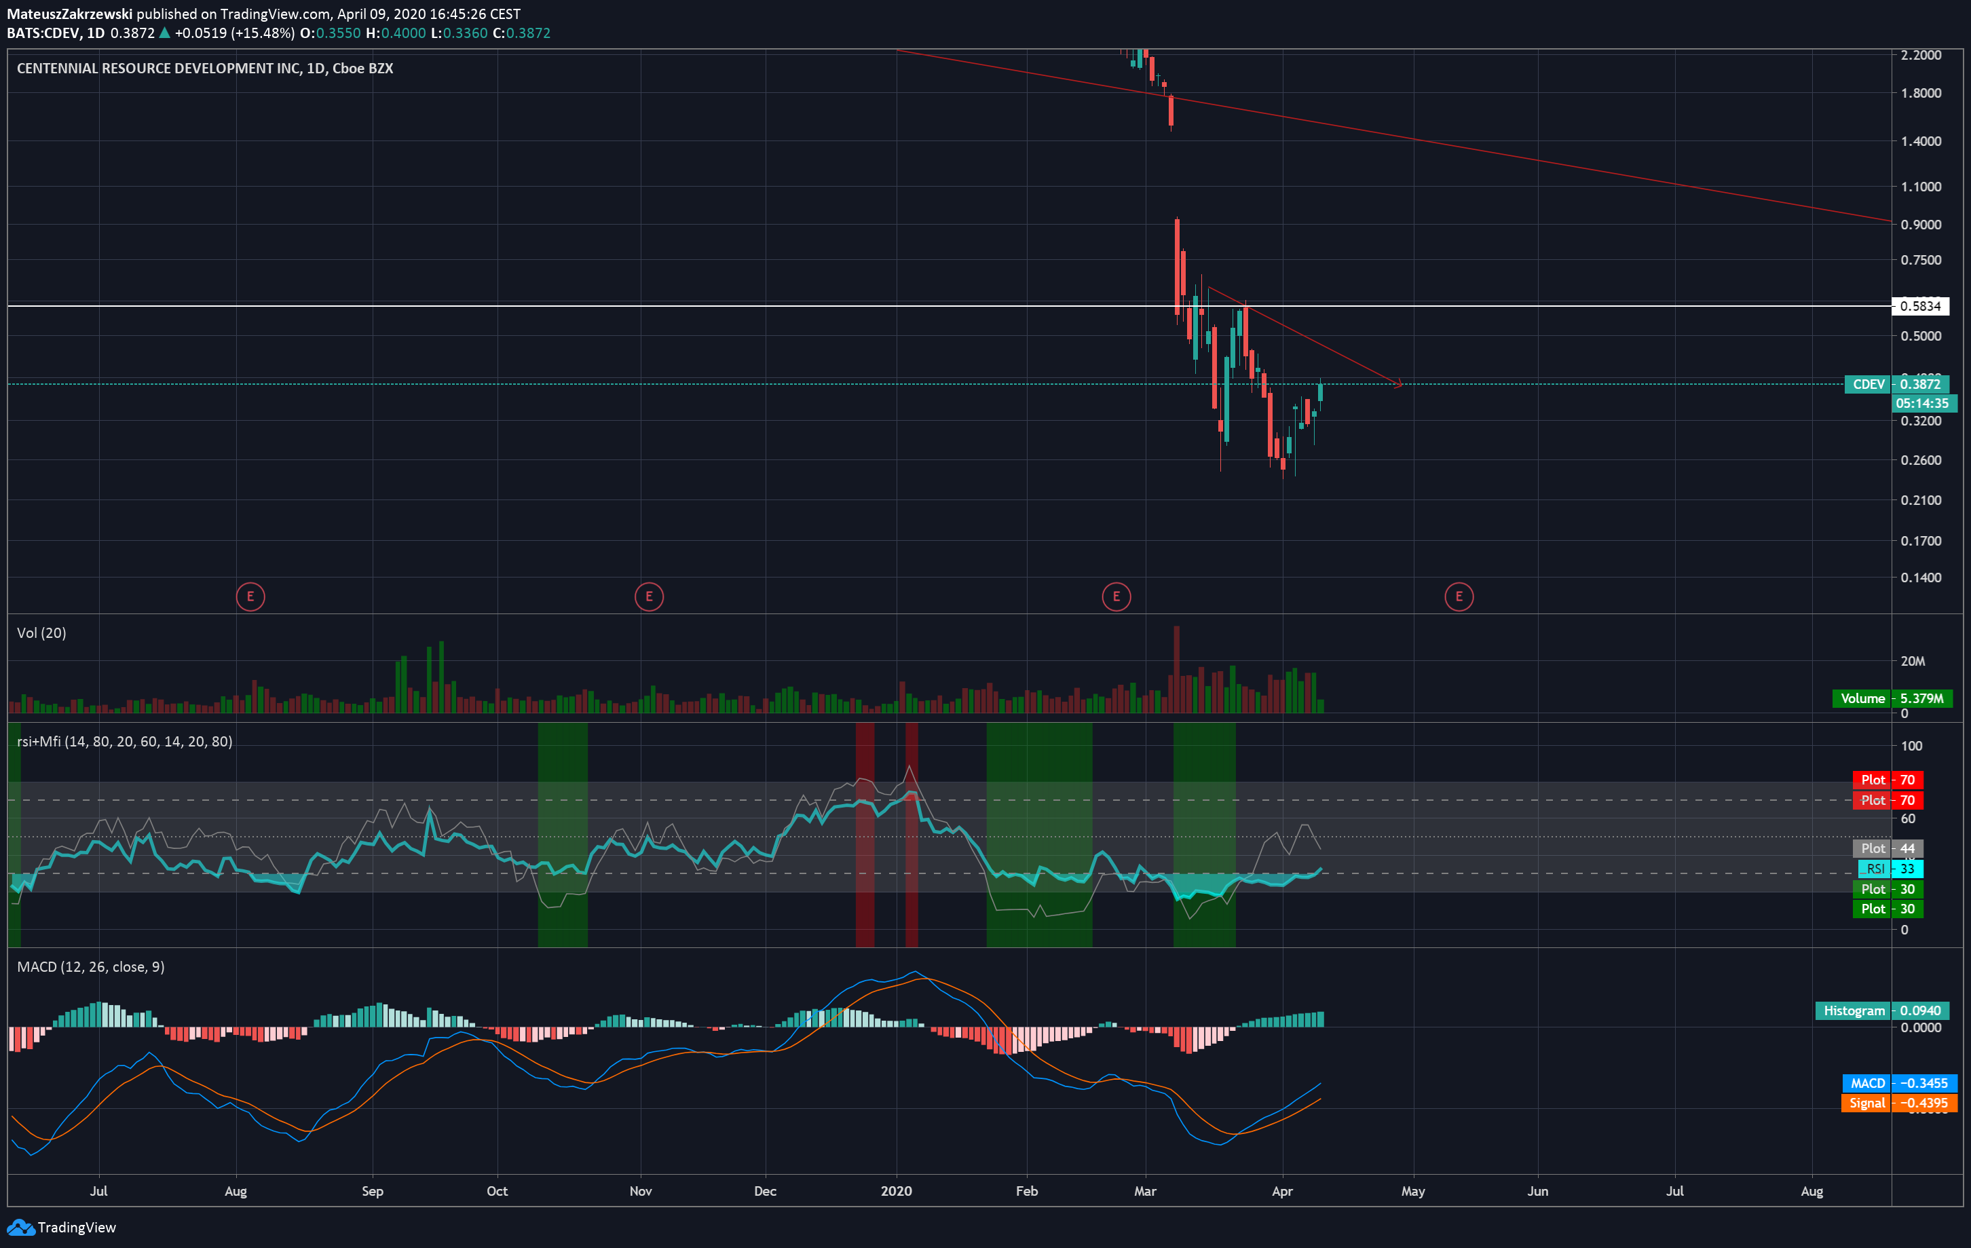
Task: Click the earnings E marker in early November
Action: pyautogui.click(x=649, y=597)
